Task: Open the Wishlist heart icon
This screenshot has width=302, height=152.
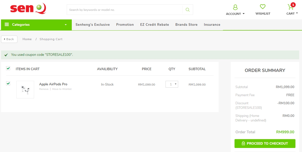Action: pyautogui.click(x=263, y=7)
